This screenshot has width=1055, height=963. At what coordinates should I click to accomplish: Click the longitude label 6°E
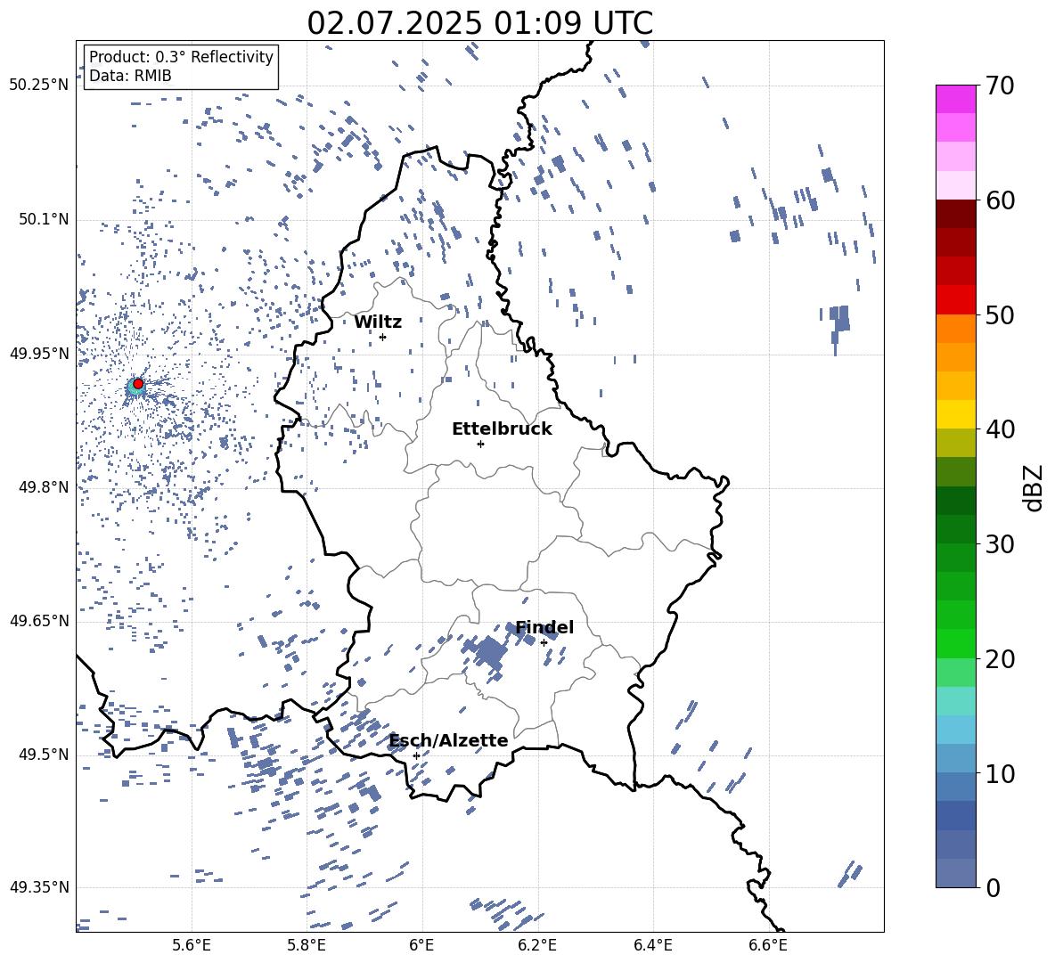[421, 945]
